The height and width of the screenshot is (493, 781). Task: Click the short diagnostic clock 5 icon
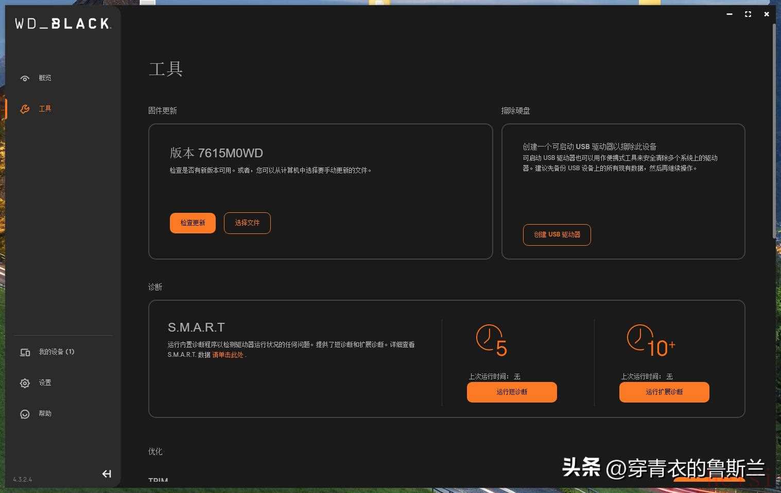(x=491, y=340)
